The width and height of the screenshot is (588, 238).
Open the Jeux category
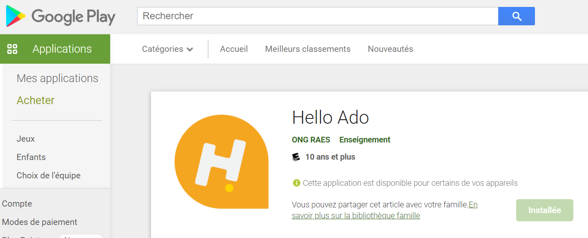pyautogui.click(x=26, y=139)
